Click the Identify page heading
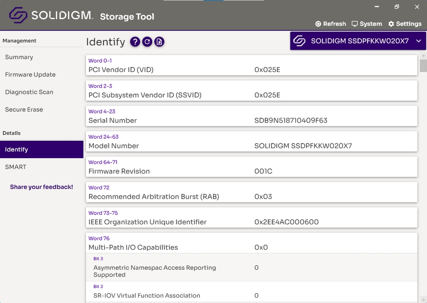Image resolution: width=427 pixels, height=303 pixels. [x=106, y=42]
